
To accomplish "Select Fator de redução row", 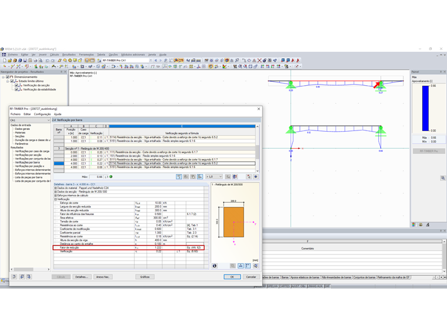I will pyautogui.click(x=129, y=247).
